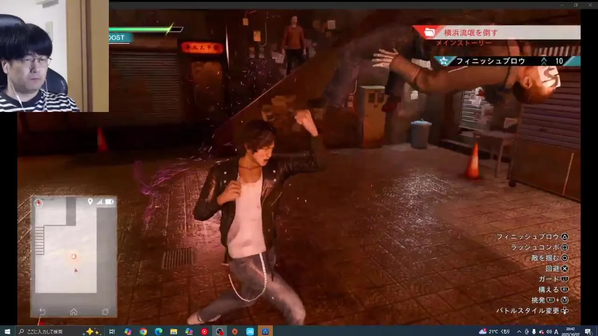Screen dimensions: 598x336
Task: Open Task View from the taskbar
Action: pyautogui.click(x=112, y=331)
